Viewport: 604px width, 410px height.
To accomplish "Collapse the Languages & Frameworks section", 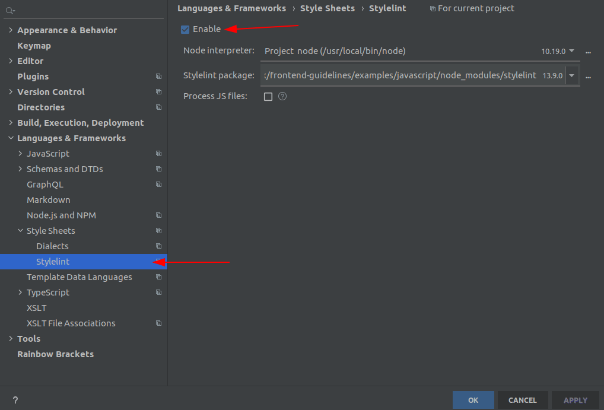I will pos(11,138).
